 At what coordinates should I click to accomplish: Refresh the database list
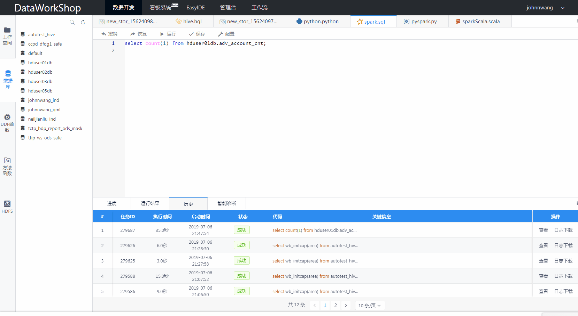tap(83, 22)
